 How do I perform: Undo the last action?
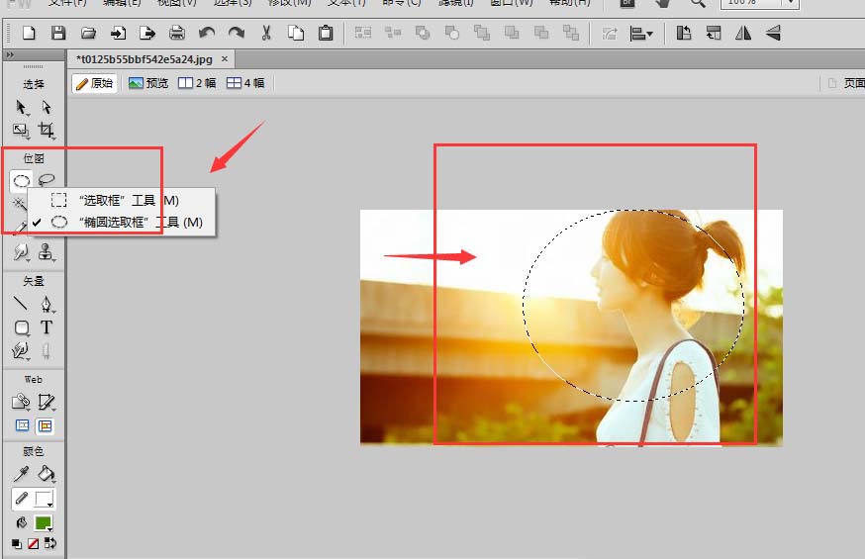click(x=207, y=33)
